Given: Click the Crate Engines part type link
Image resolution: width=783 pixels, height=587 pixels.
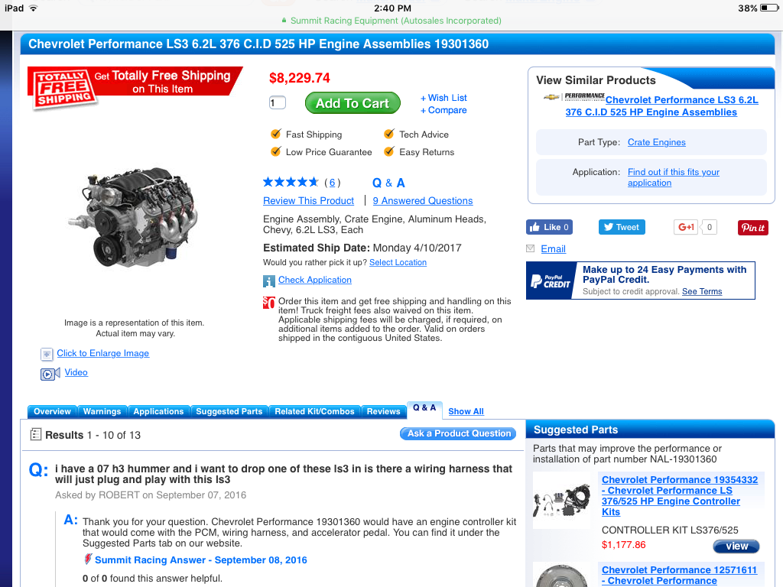Looking at the screenshot, I should coord(656,142).
